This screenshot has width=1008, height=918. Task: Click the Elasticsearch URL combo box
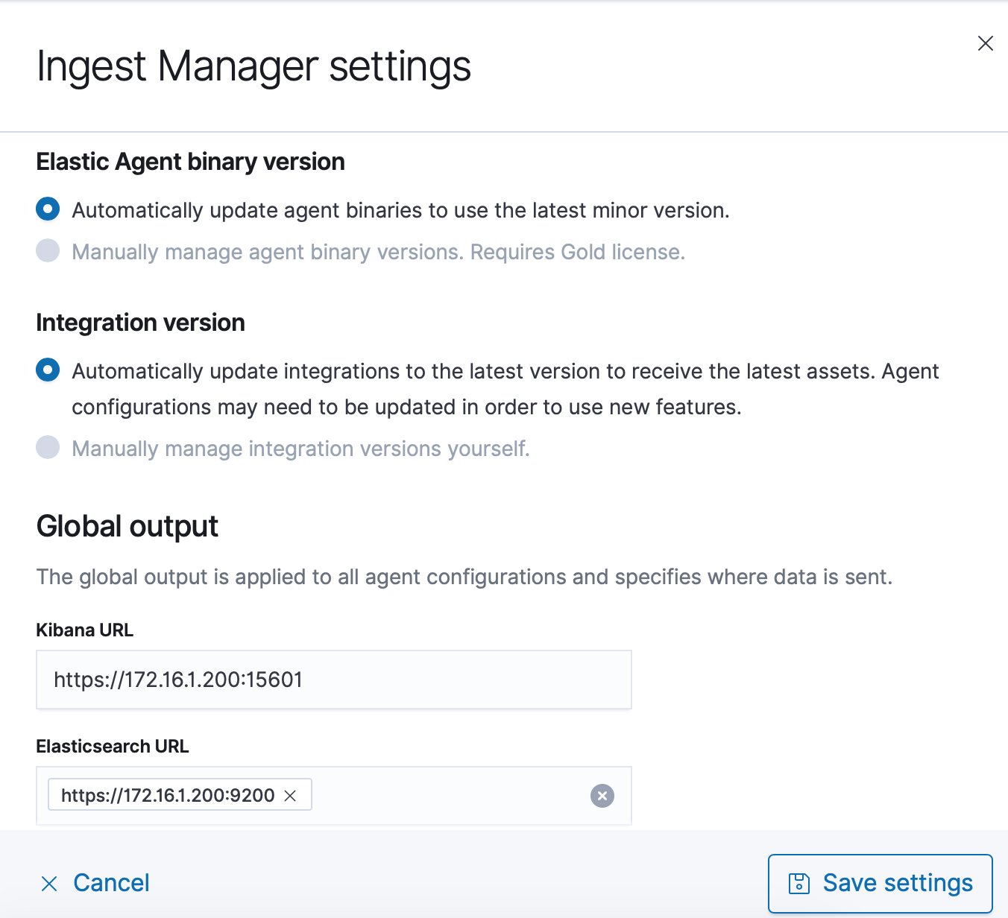(x=447, y=795)
